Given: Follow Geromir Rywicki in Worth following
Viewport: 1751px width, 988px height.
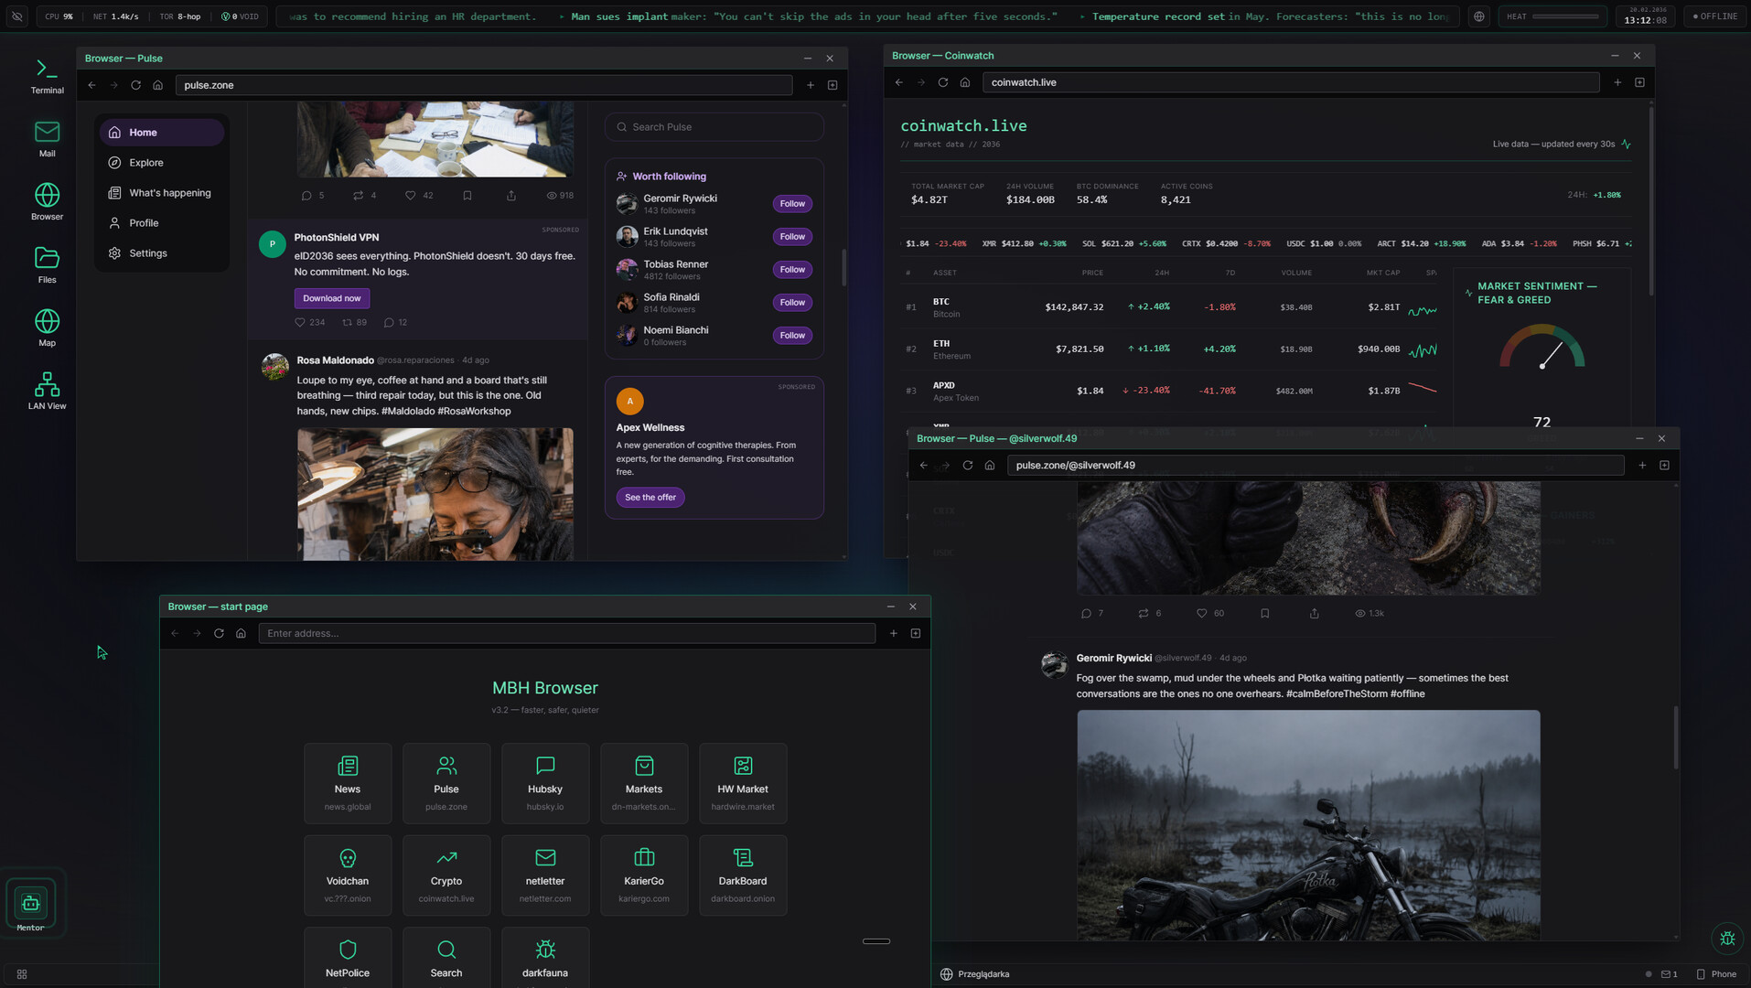Looking at the screenshot, I should (792, 204).
